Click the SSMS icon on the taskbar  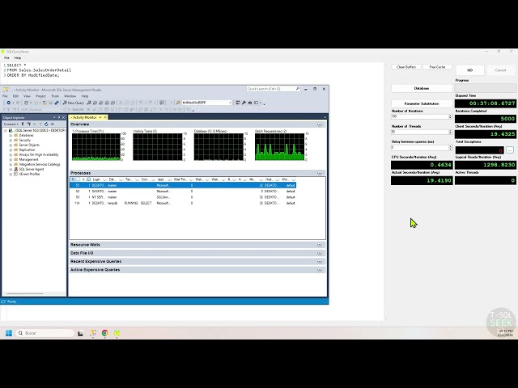(93, 333)
